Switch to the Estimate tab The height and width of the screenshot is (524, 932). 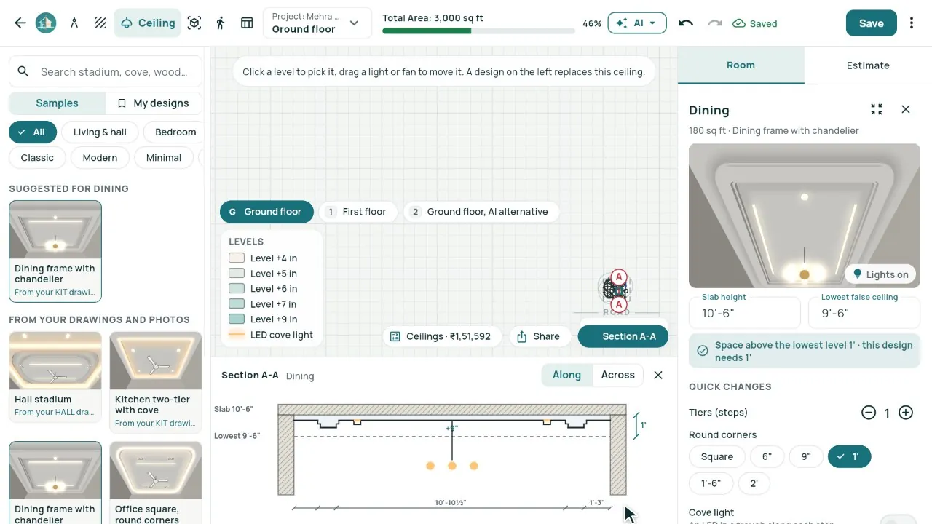(868, 65)
